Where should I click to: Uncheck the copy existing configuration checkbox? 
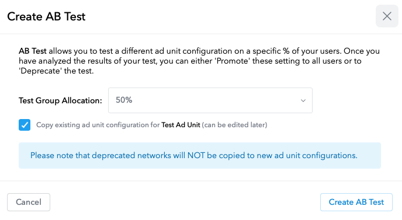pos(25,125)
